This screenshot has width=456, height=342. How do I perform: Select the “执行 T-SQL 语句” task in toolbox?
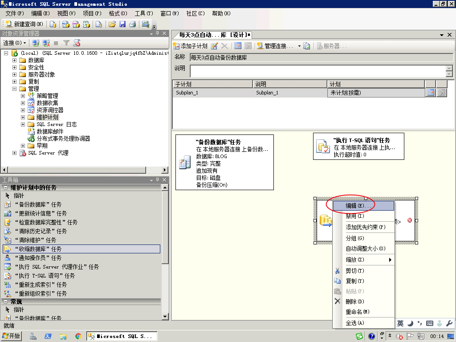(x=82, y=276)
